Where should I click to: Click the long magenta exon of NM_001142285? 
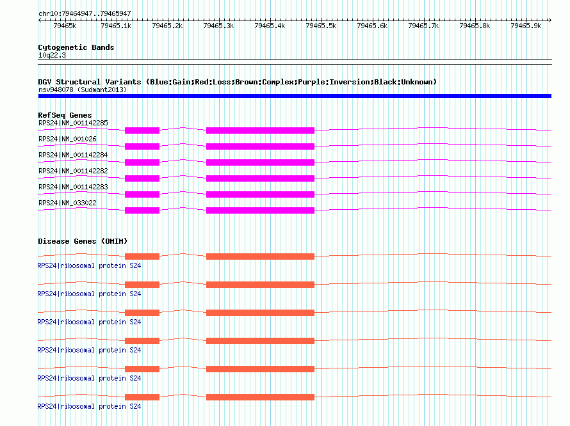[260, 130]
